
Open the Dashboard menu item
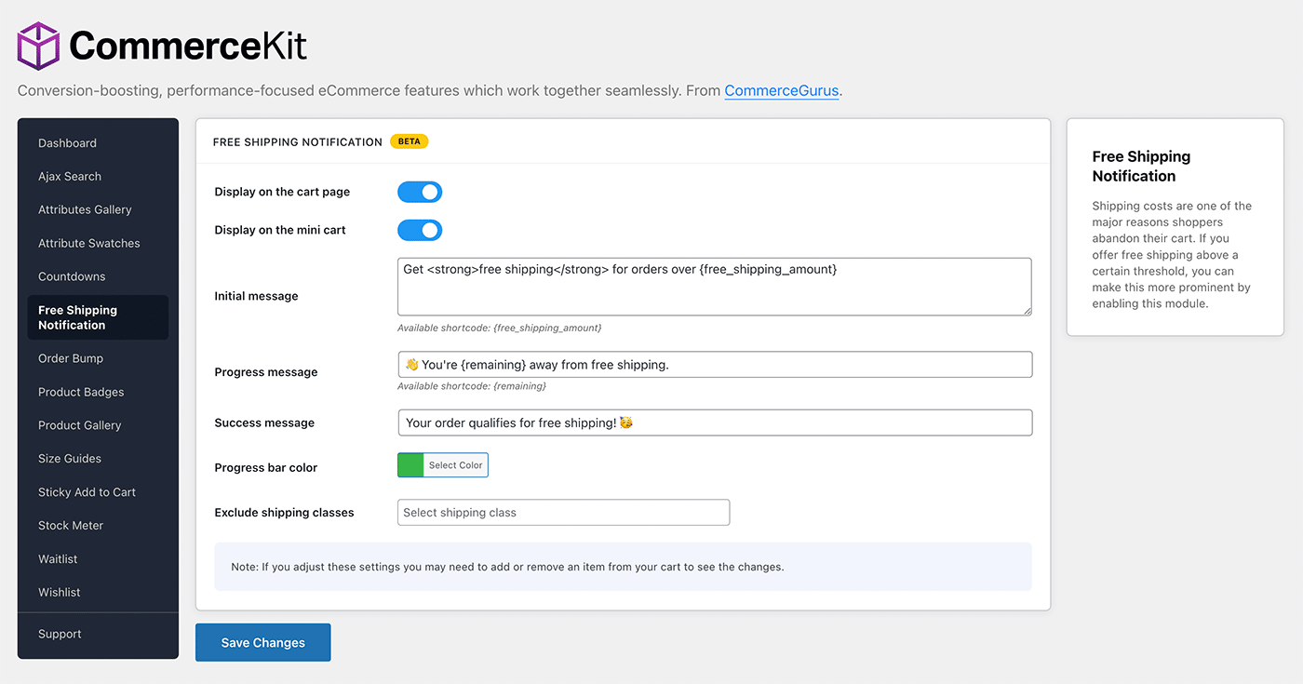pyautogui.click(x=67, y=143)
